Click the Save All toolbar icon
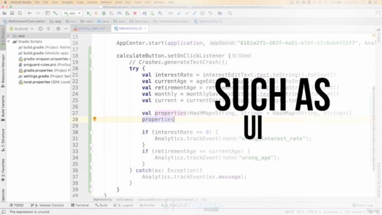The image size is (382, 215). (x=12, y=13)
